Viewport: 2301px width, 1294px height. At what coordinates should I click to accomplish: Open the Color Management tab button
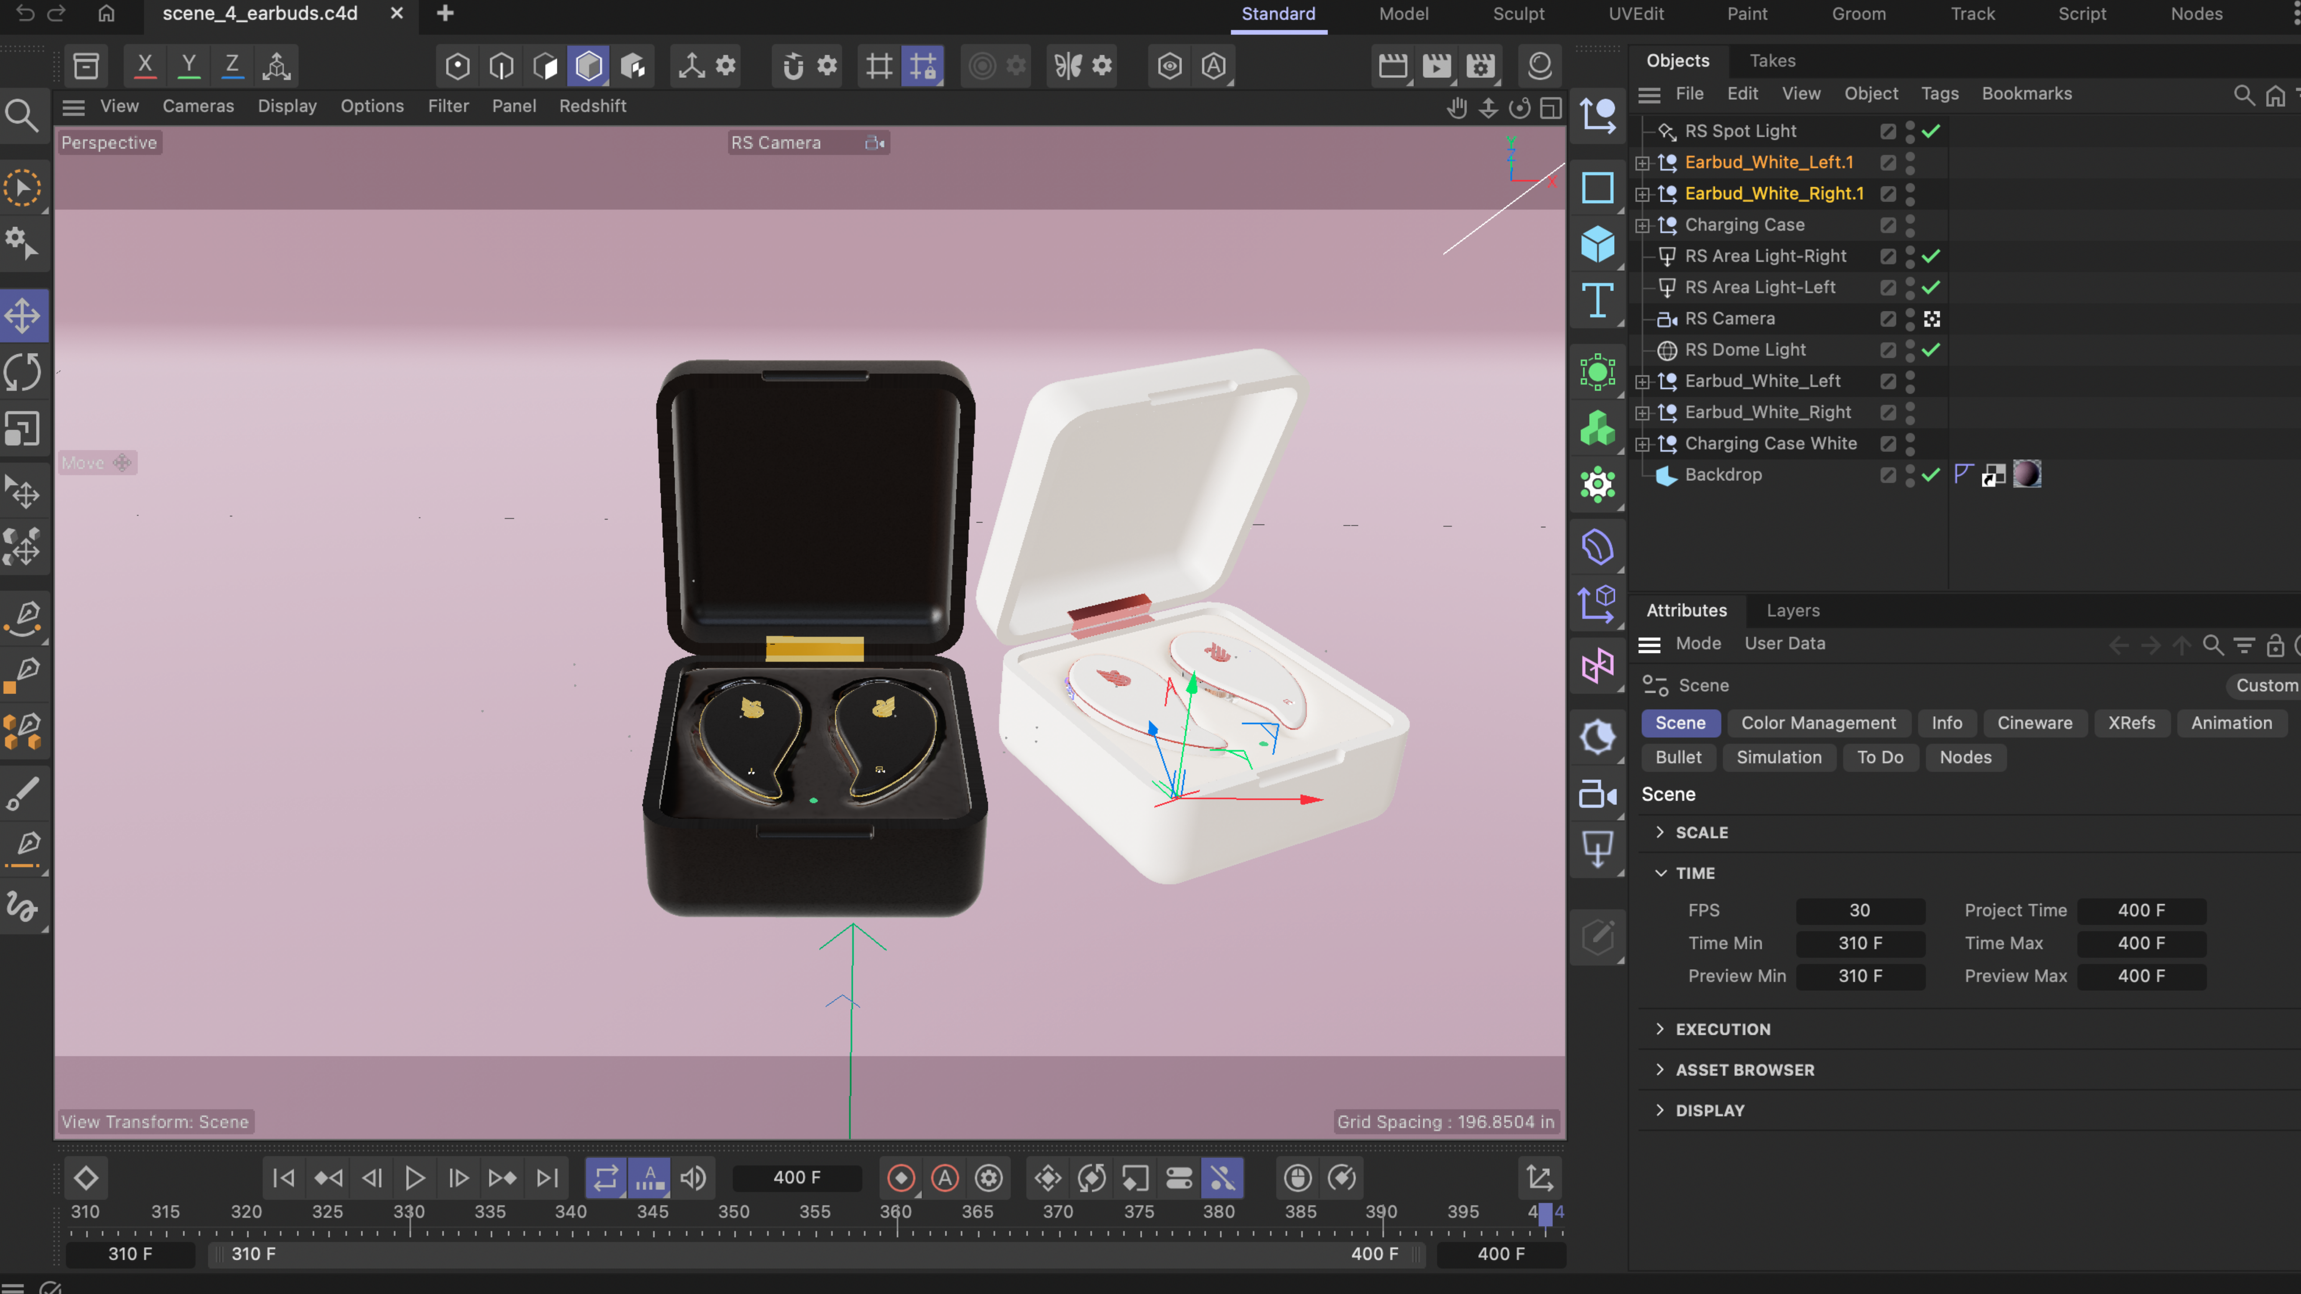click(1818, 722)
